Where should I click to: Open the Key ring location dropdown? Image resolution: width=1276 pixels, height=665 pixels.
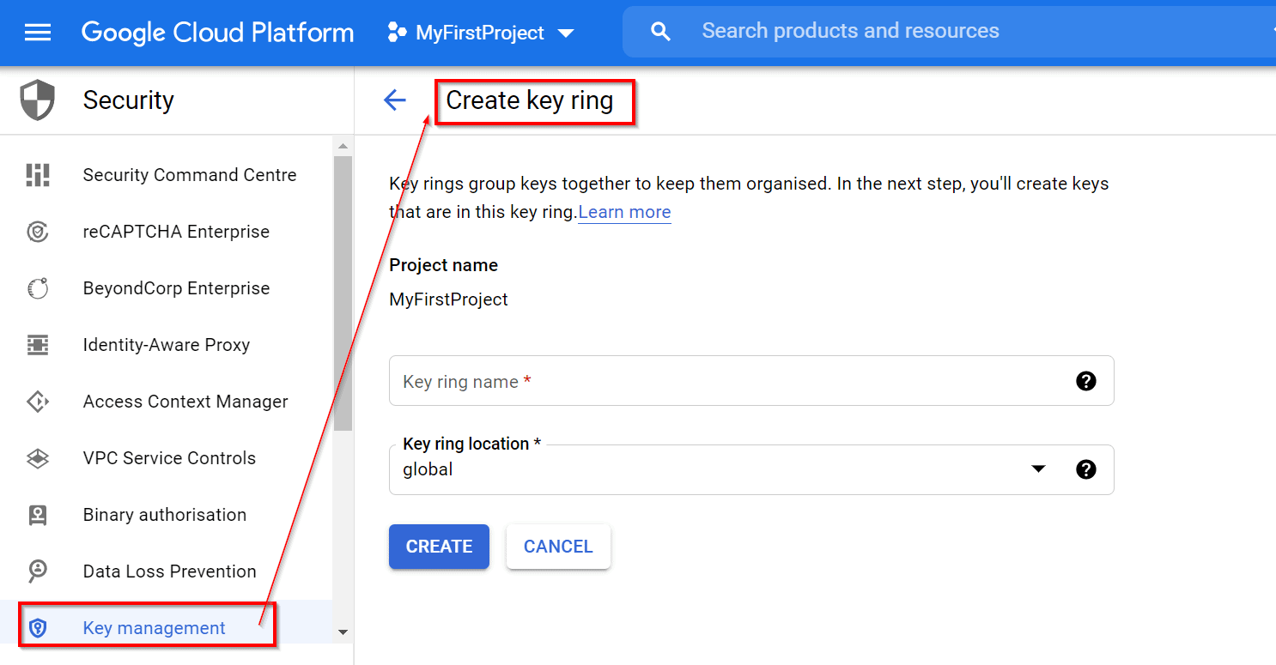(1039, 469)
